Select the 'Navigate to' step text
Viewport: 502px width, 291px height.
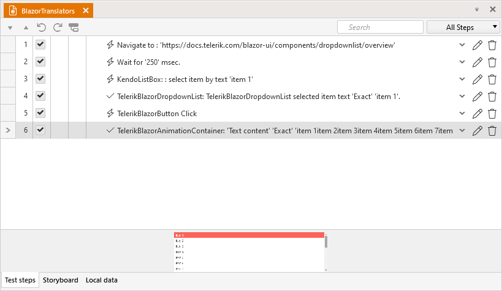[256, 45]
